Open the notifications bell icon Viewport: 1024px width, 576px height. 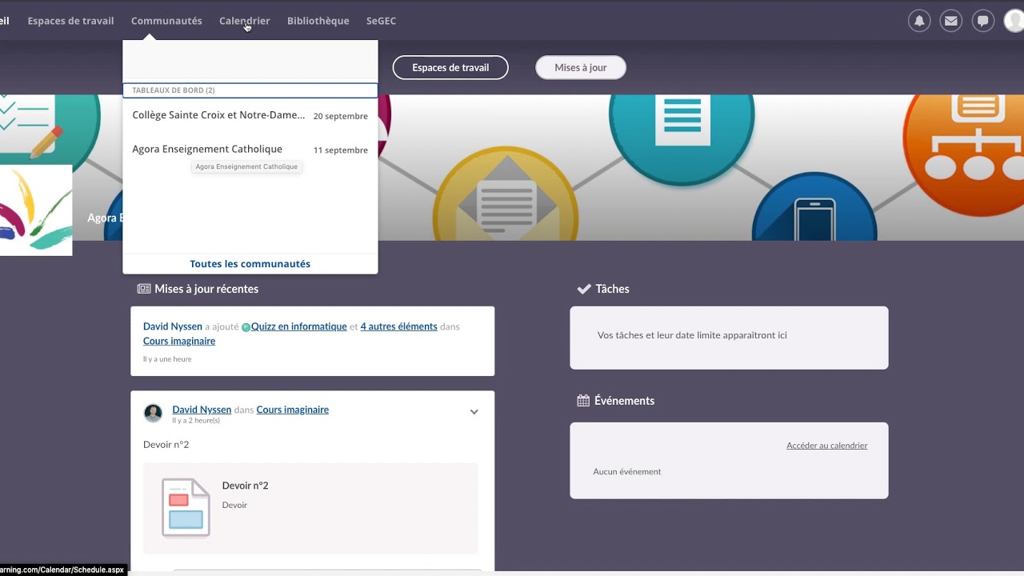(x=919, y=21)
